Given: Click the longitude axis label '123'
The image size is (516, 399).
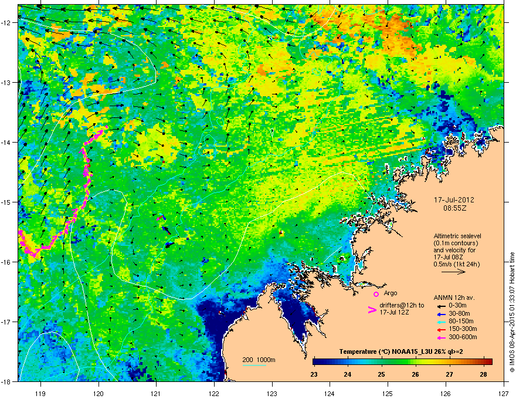Looking at the screenshot, I should pos(272,394).
